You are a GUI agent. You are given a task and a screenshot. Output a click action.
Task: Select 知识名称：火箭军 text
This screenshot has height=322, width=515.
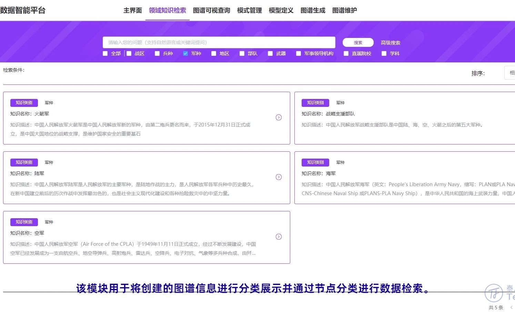coord(30,114)
